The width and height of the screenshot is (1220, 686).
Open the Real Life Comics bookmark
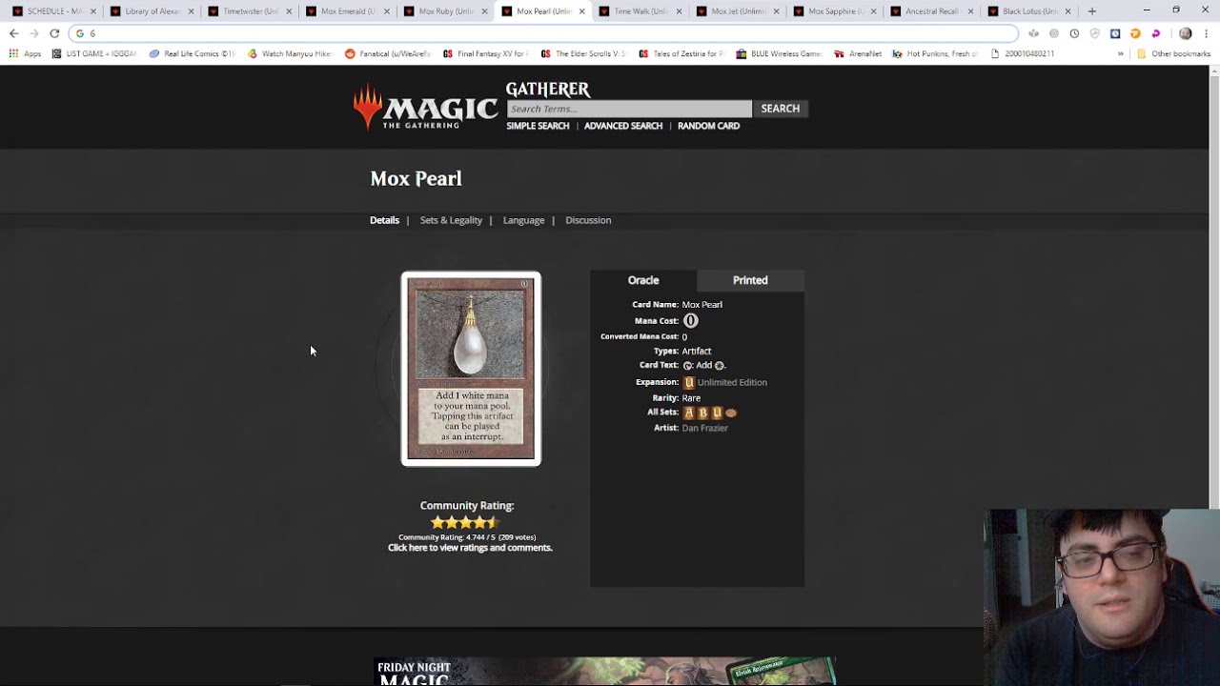click(192, 53)
